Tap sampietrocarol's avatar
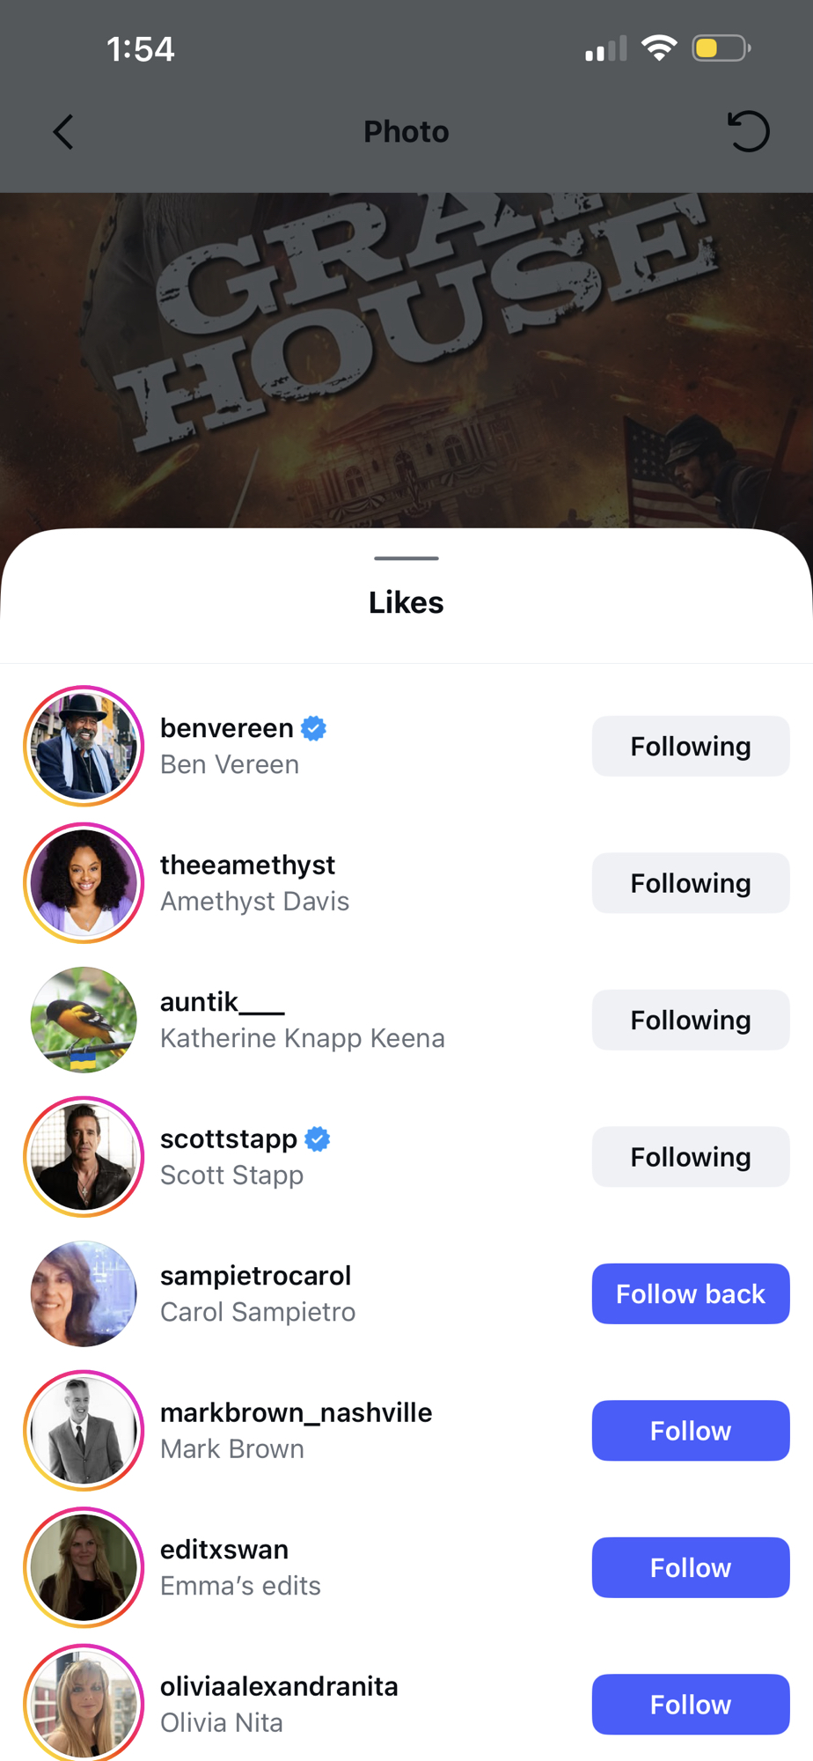This screenshot has width=813, height=1761. (84, 1293)
